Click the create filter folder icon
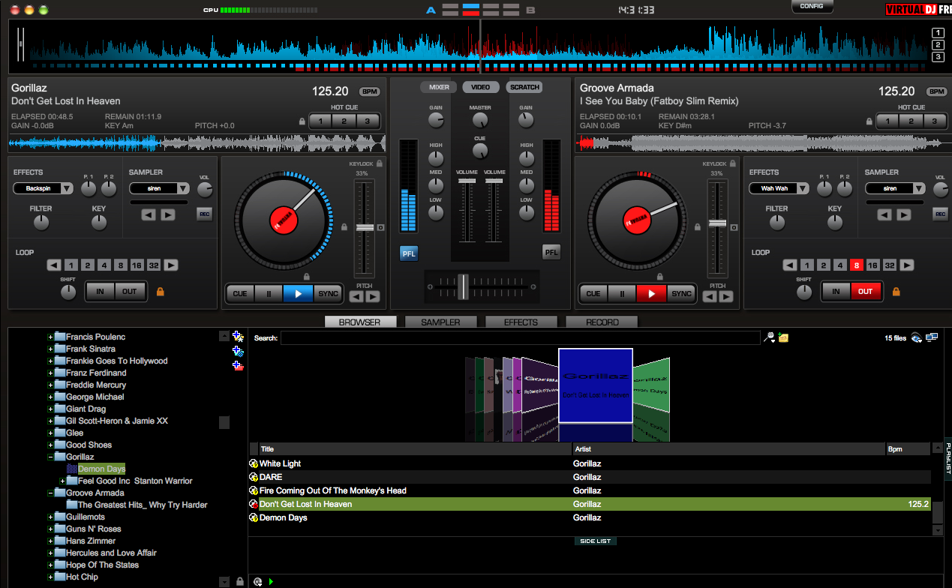Screen dimensions: 952x588 (x=237, y=365)
